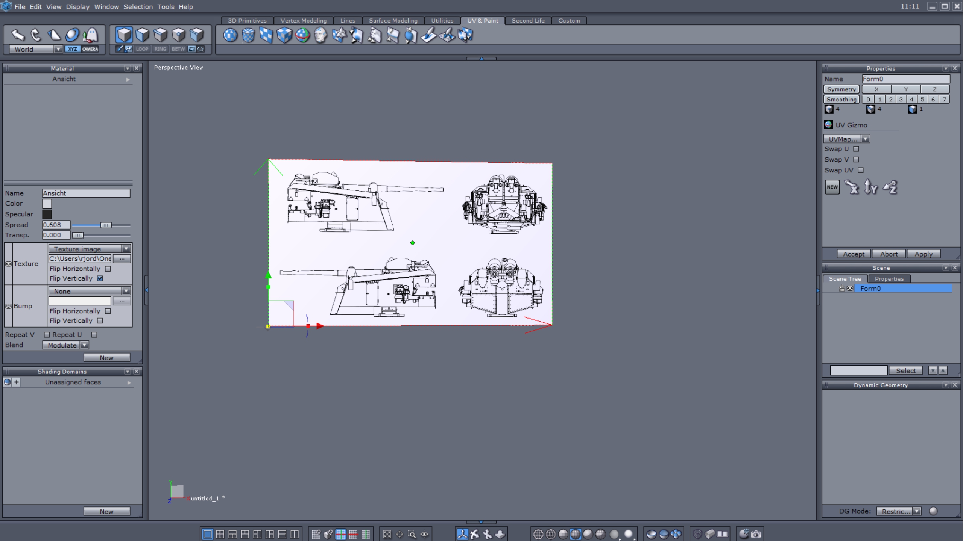Enable the Swap U checkbox
This screenshot has height=541, width=963.
click(856, 149)
